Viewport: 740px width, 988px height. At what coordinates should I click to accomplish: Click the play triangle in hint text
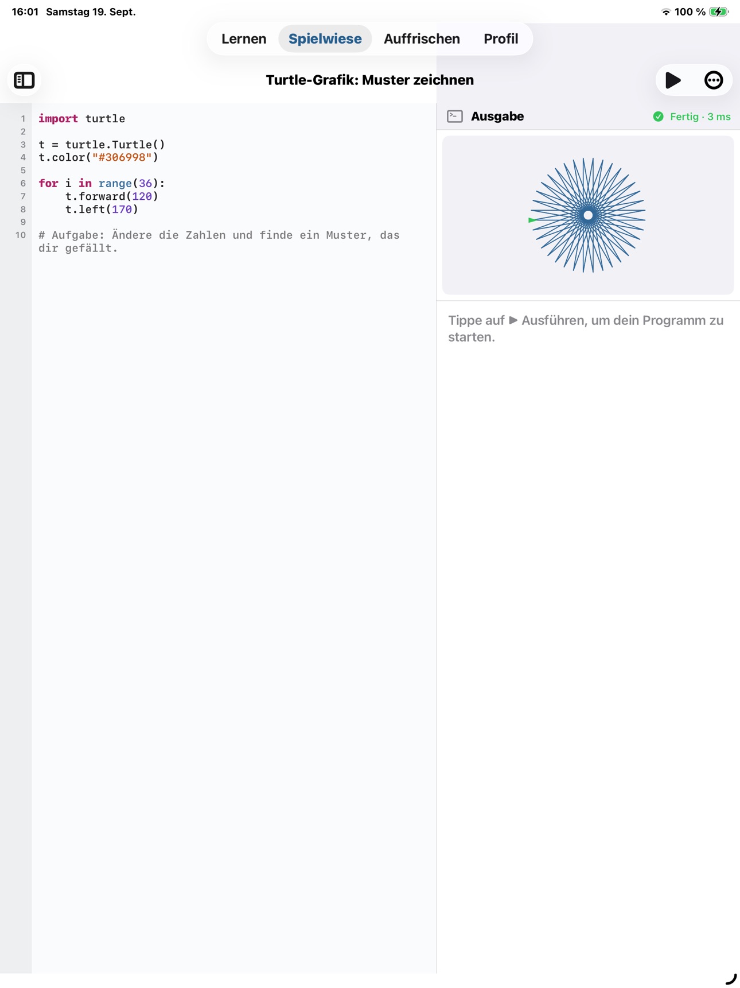click(x=513, y=320)
